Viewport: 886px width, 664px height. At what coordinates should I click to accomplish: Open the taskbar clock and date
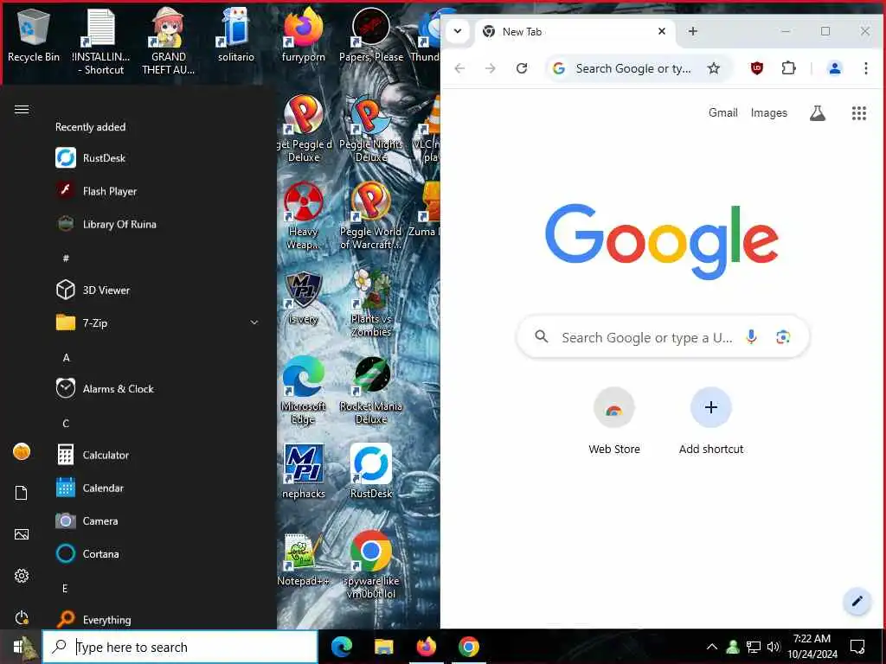(812, 647)
